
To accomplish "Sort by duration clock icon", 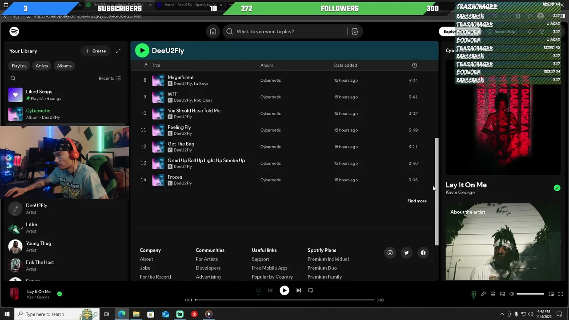I will tap(414, 65).
